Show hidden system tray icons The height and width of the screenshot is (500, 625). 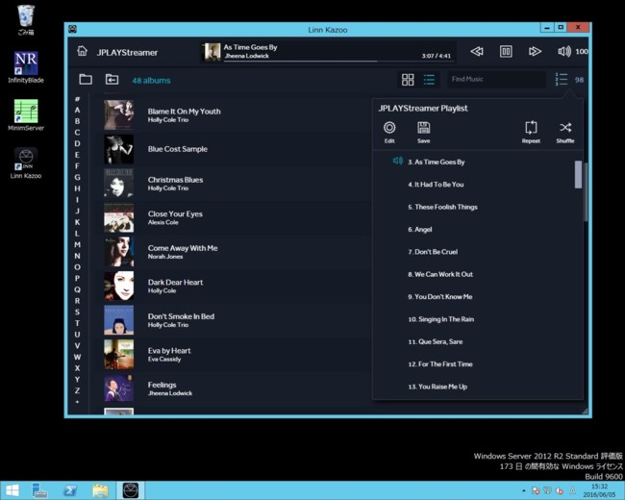pos(523,490)
